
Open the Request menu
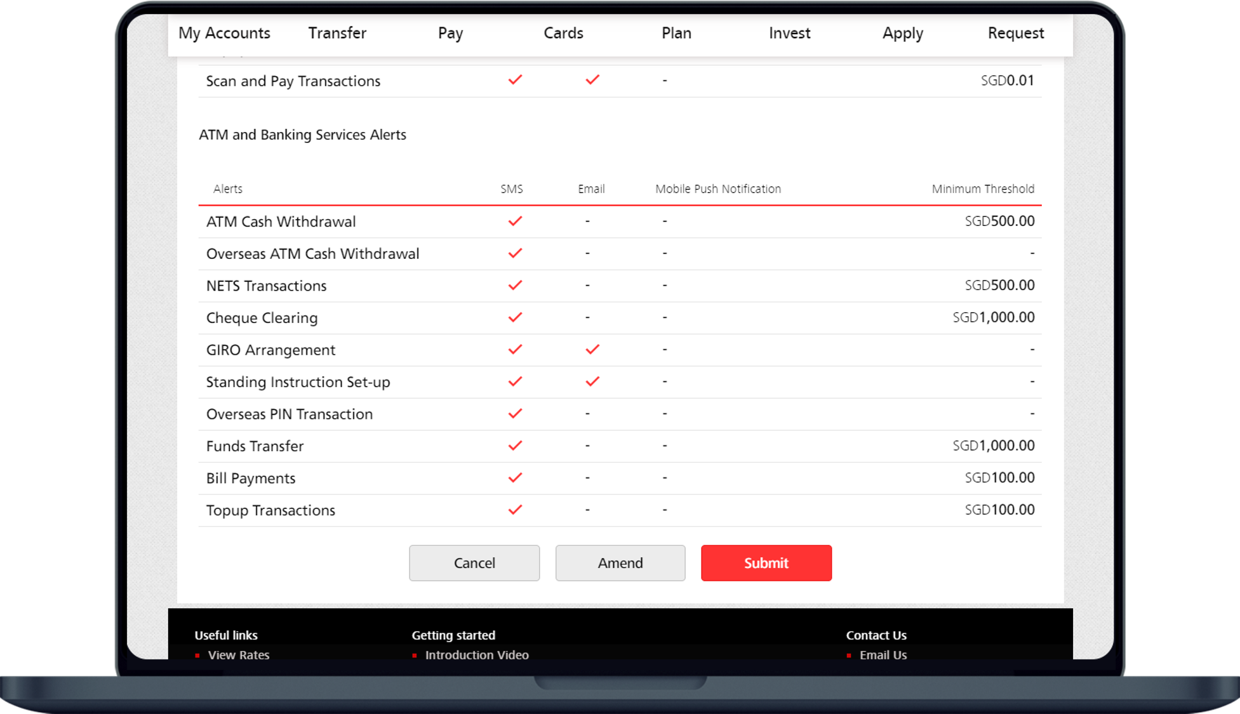1015,33
